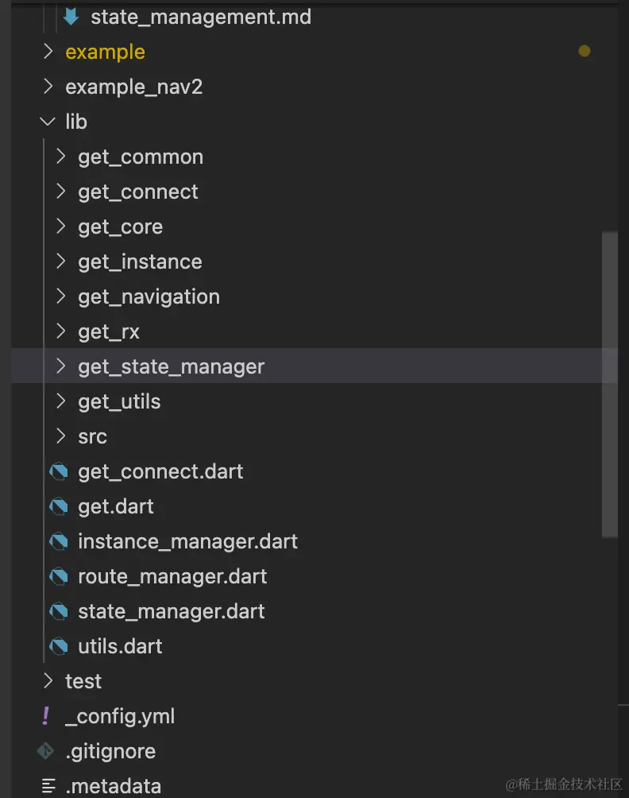
Task: Click the modified dot indicator on example
Action: click(585, 52)
